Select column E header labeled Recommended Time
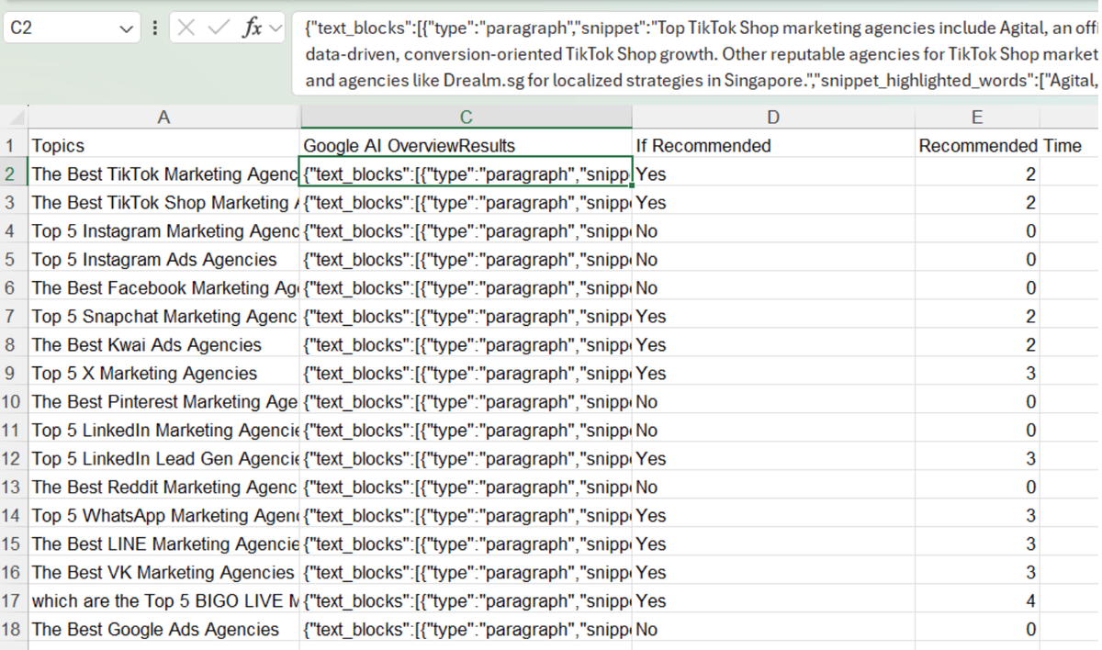The image size is (1102, 650). click(x=976, y=117)
